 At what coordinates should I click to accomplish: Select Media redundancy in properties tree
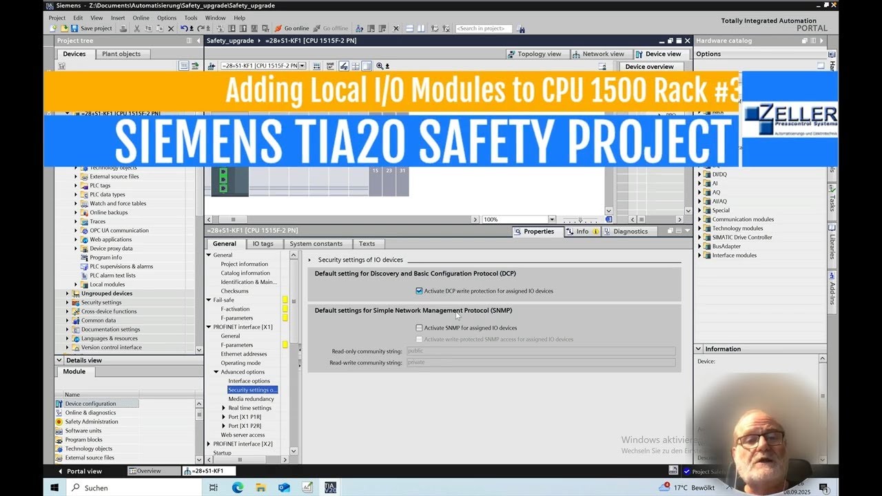click(252, 399)
